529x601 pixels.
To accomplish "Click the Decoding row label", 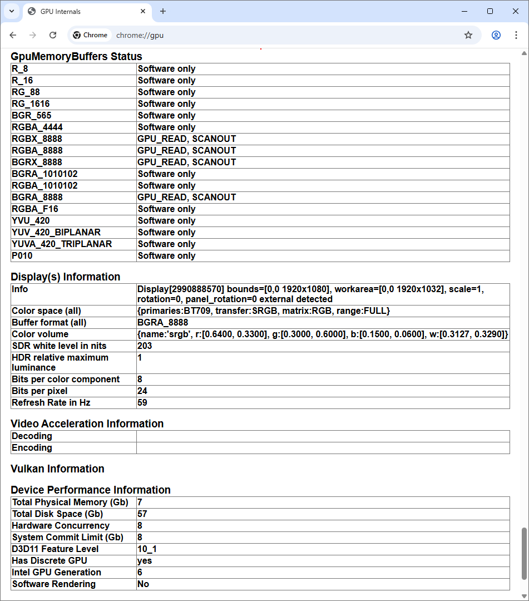I will point(32,436).
